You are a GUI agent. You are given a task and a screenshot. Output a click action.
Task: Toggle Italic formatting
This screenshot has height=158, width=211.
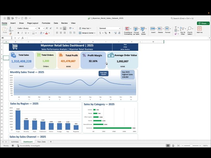pos(22,33)
